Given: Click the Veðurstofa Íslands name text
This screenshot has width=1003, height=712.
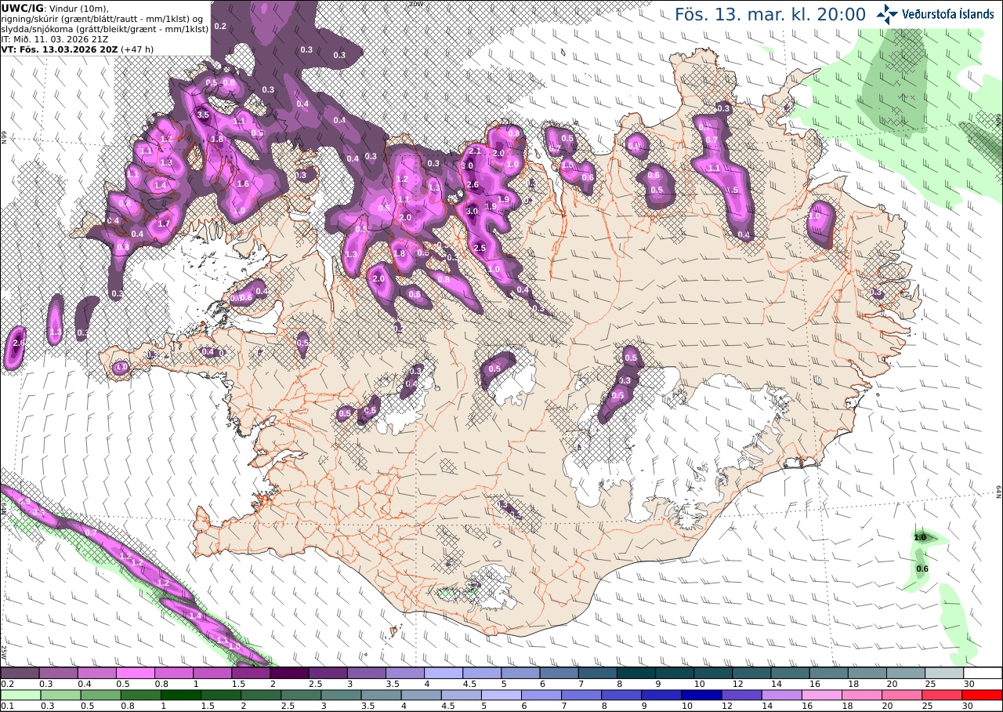Looking at the screenshot, I should [948, 14].
